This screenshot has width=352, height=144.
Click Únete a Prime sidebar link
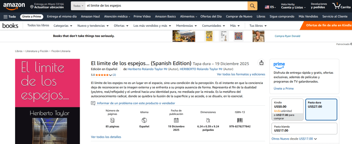(x=284, y=89)
